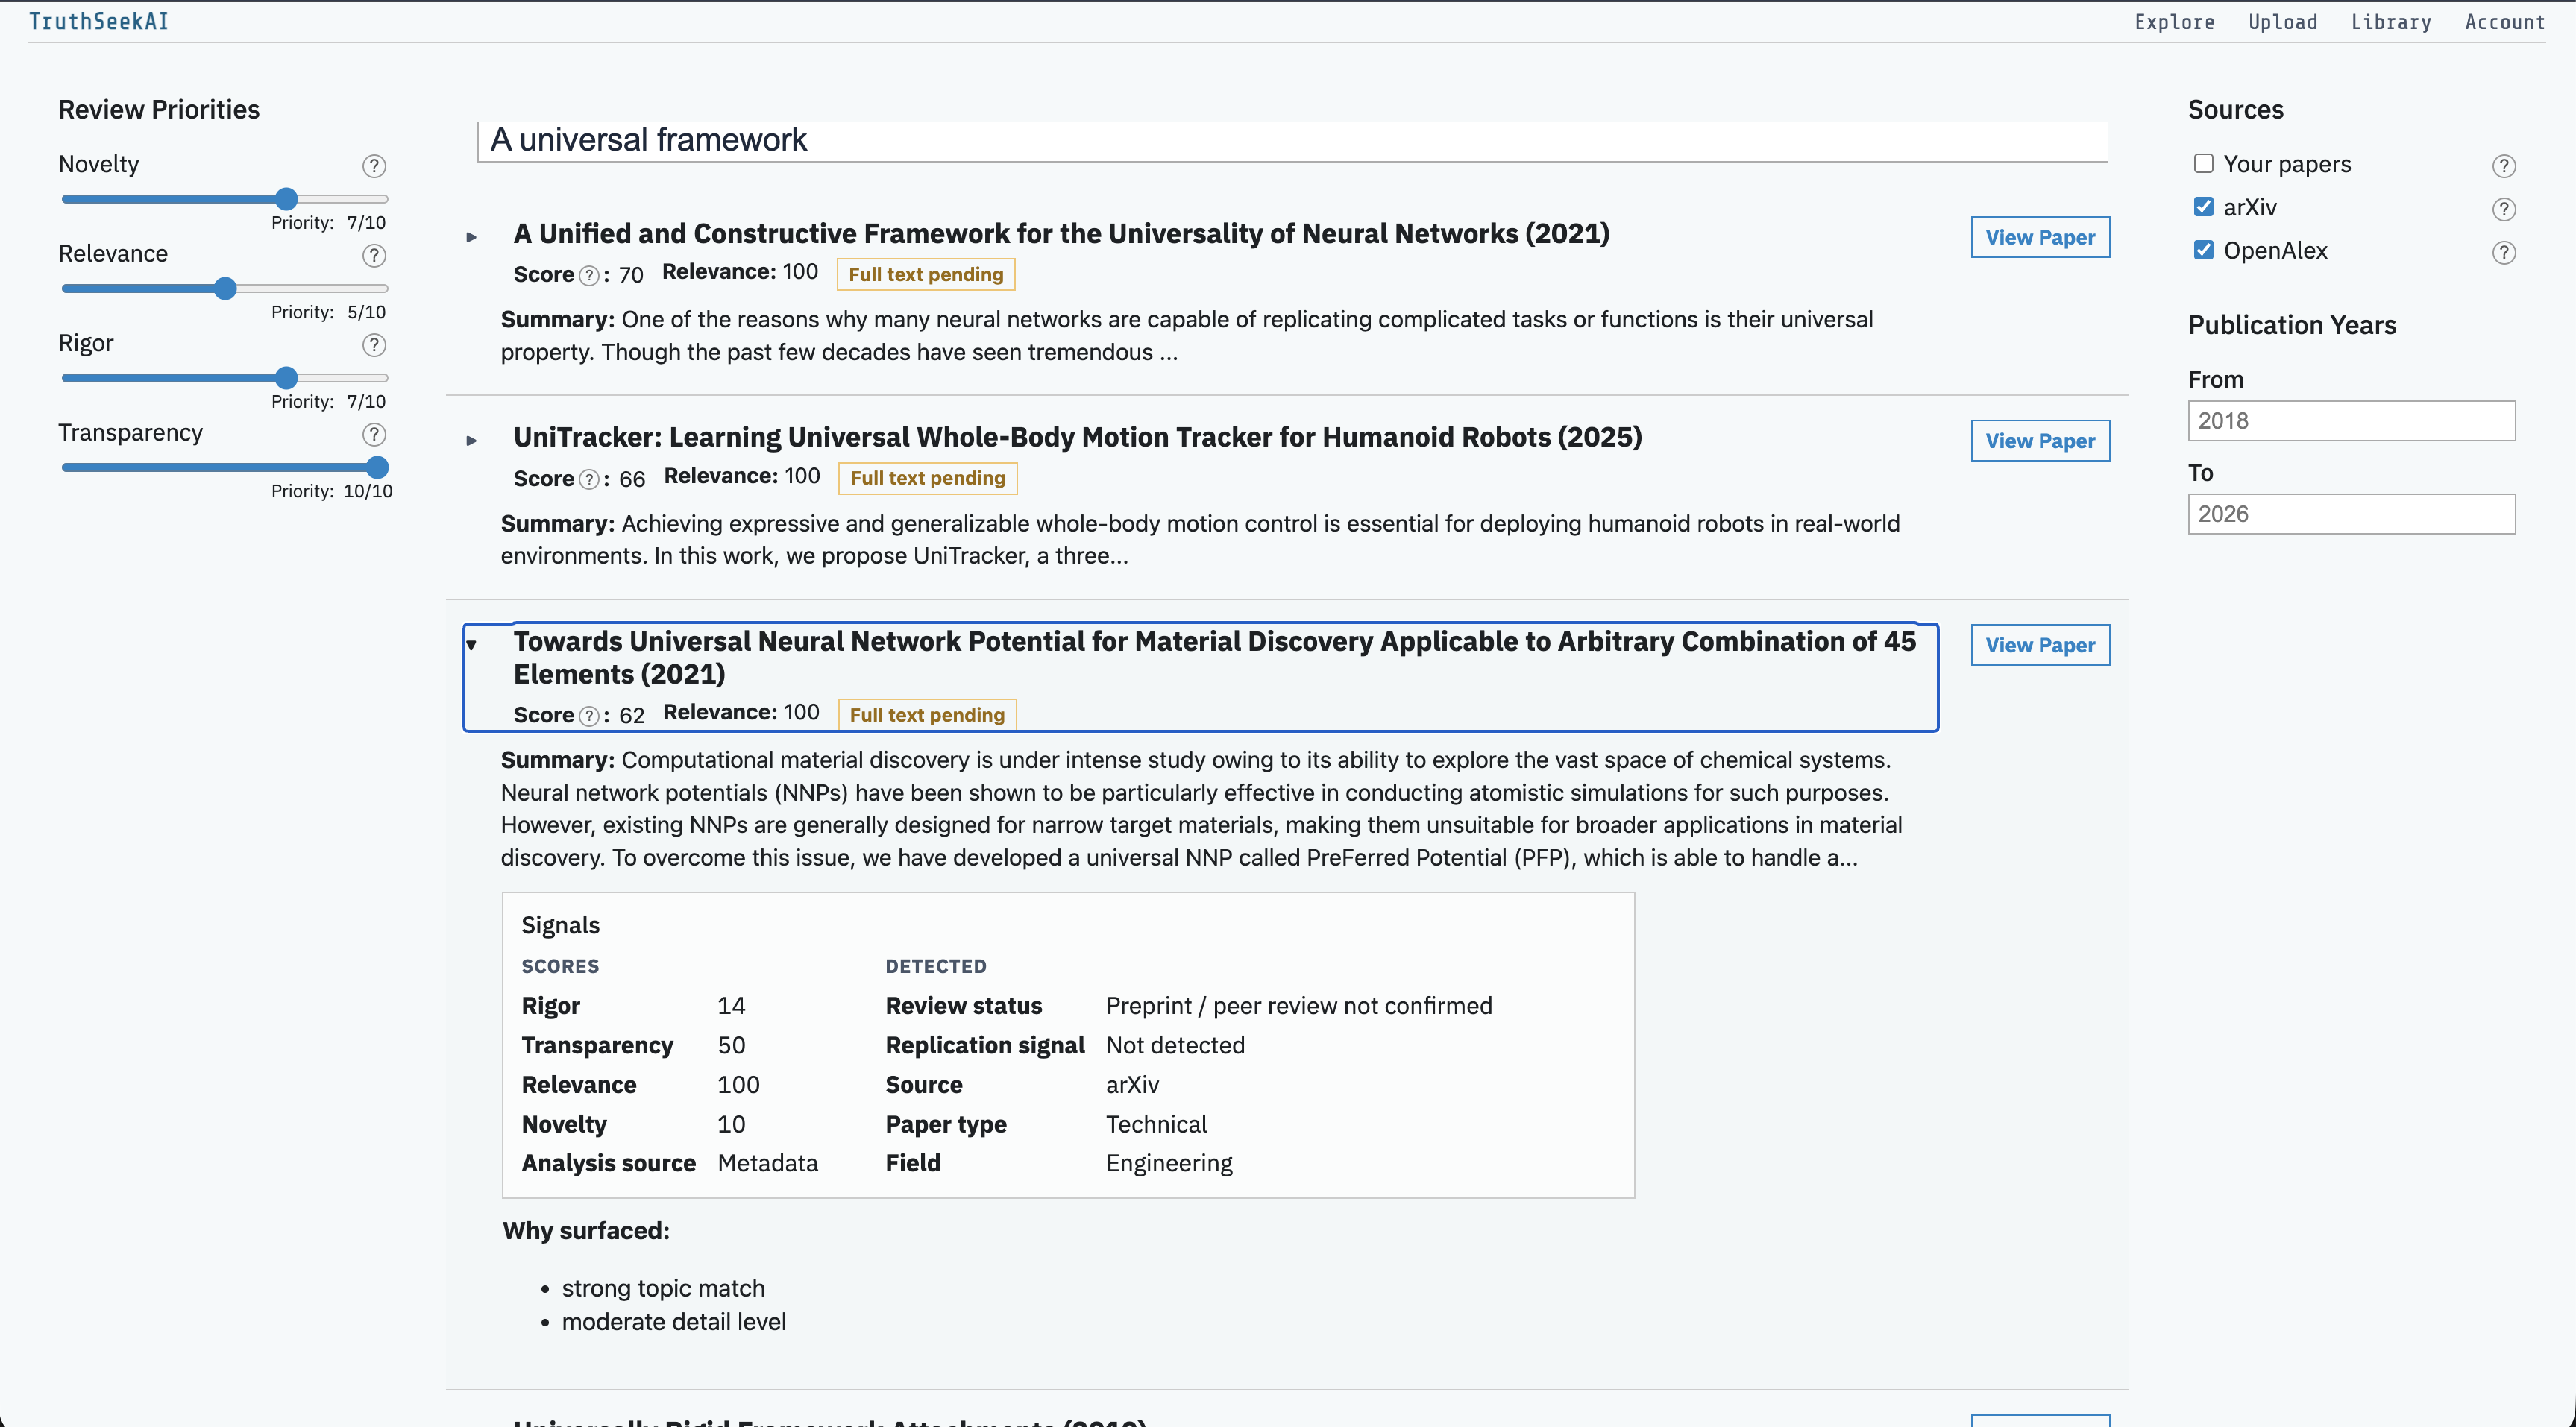Click help icon next to OpenAlex source
The height and width of the screenshot is (1427, 2576).
[x=2504, y=253]
